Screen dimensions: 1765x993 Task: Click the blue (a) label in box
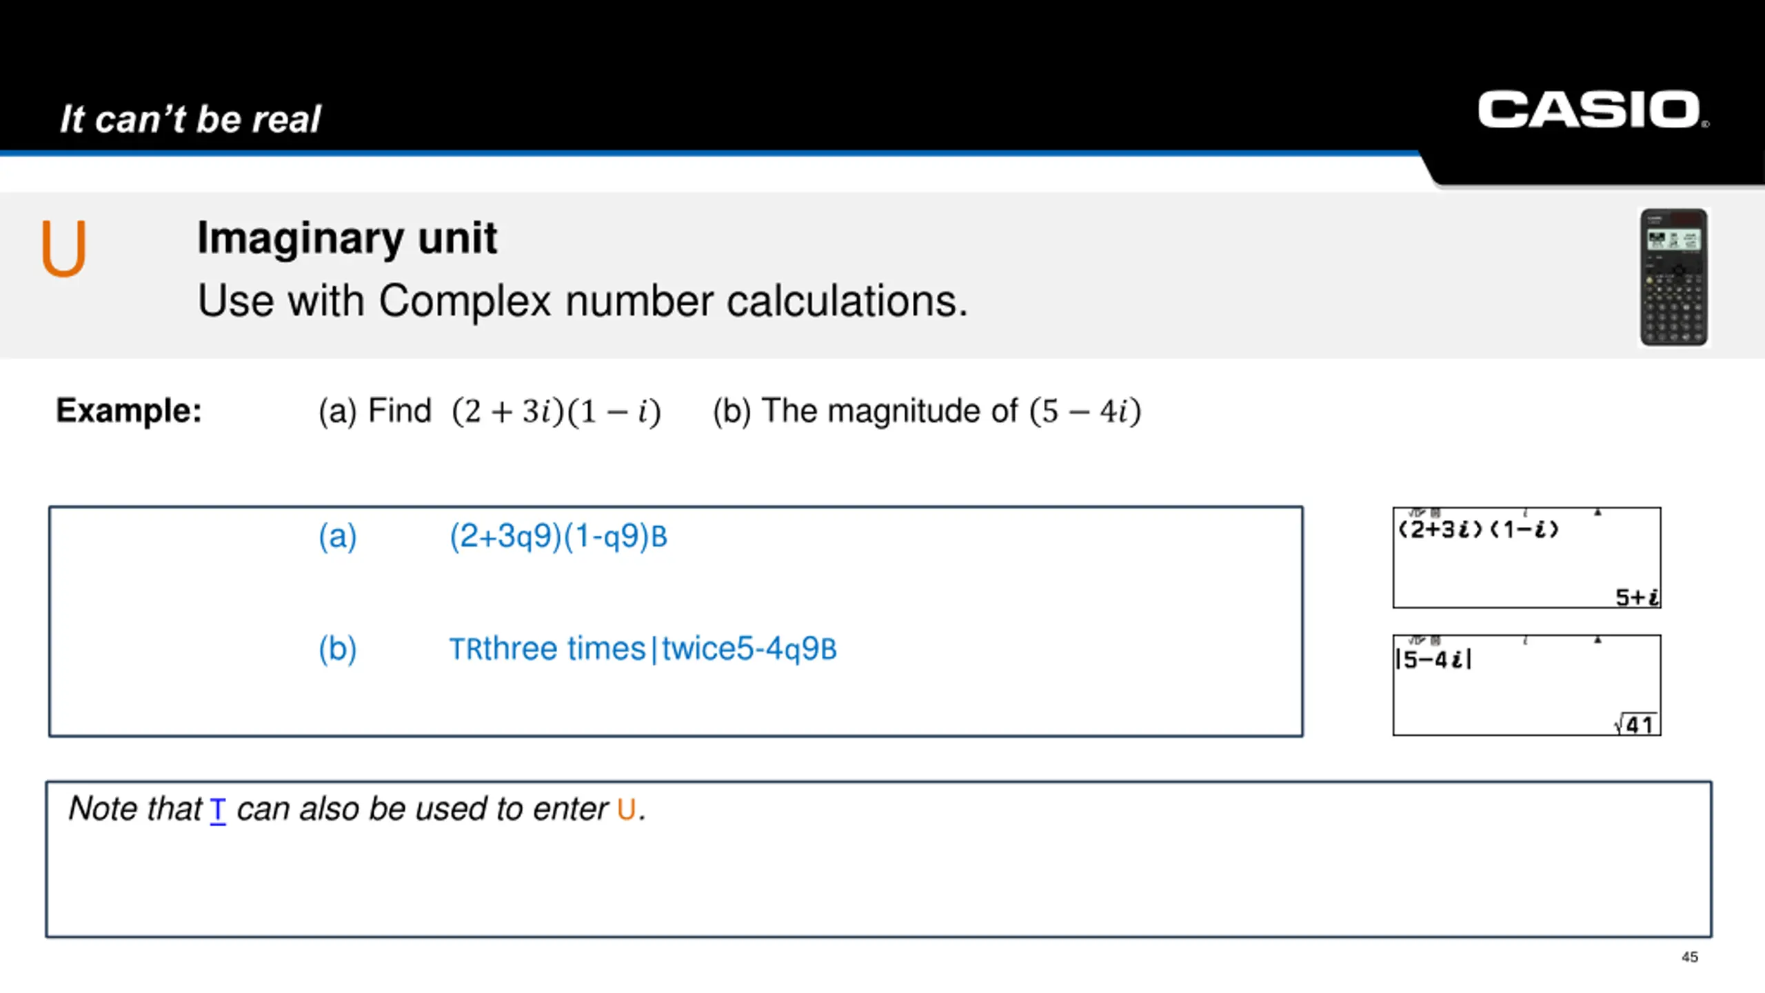pos(337,536)
